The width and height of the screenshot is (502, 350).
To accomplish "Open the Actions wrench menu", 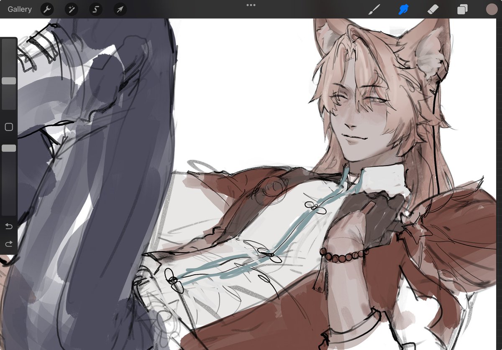I will 47,9.
